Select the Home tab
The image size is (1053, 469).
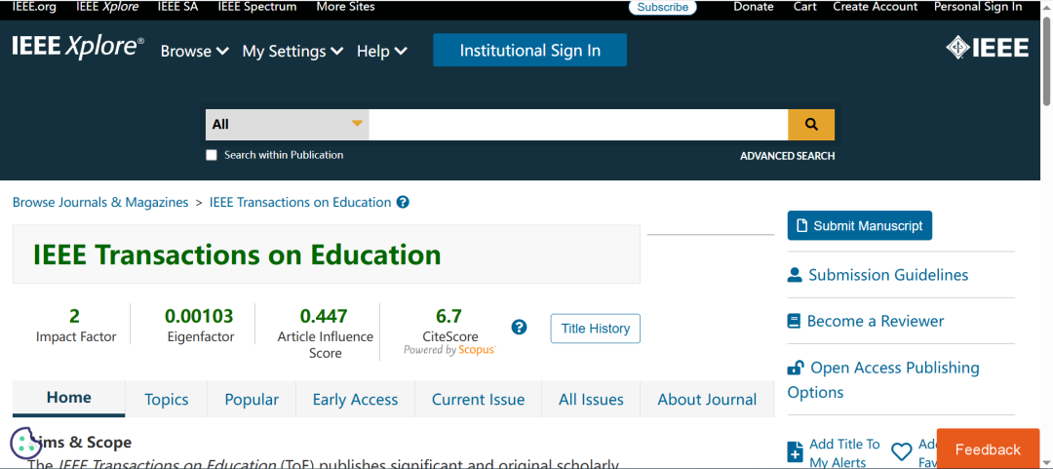68,398
